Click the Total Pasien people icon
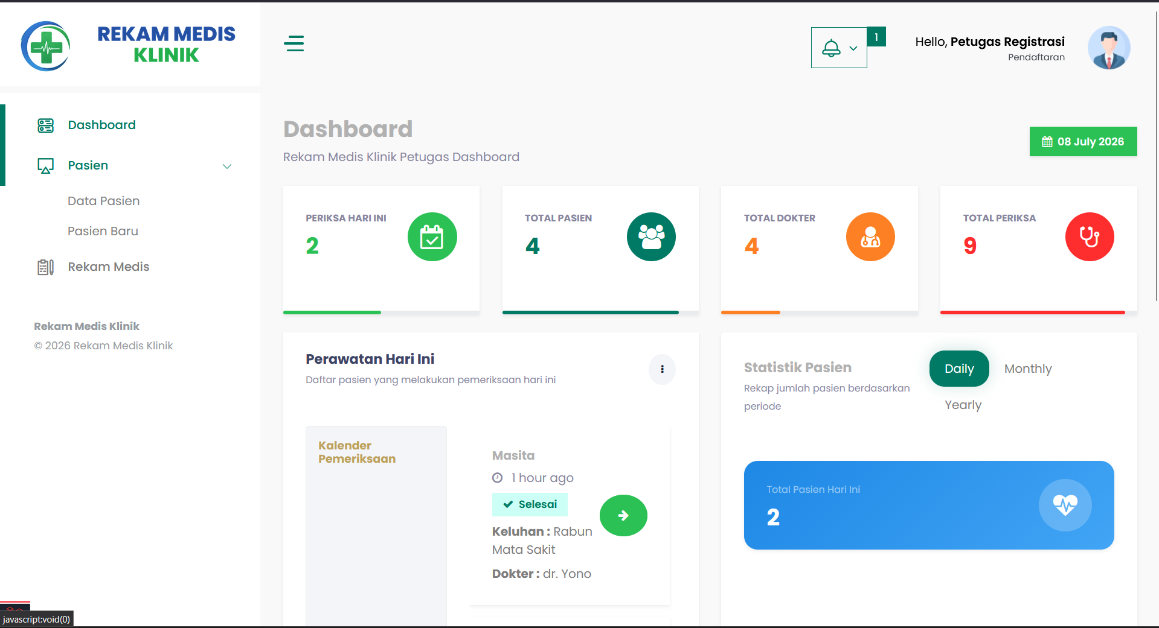 click(x=651, y=236)
